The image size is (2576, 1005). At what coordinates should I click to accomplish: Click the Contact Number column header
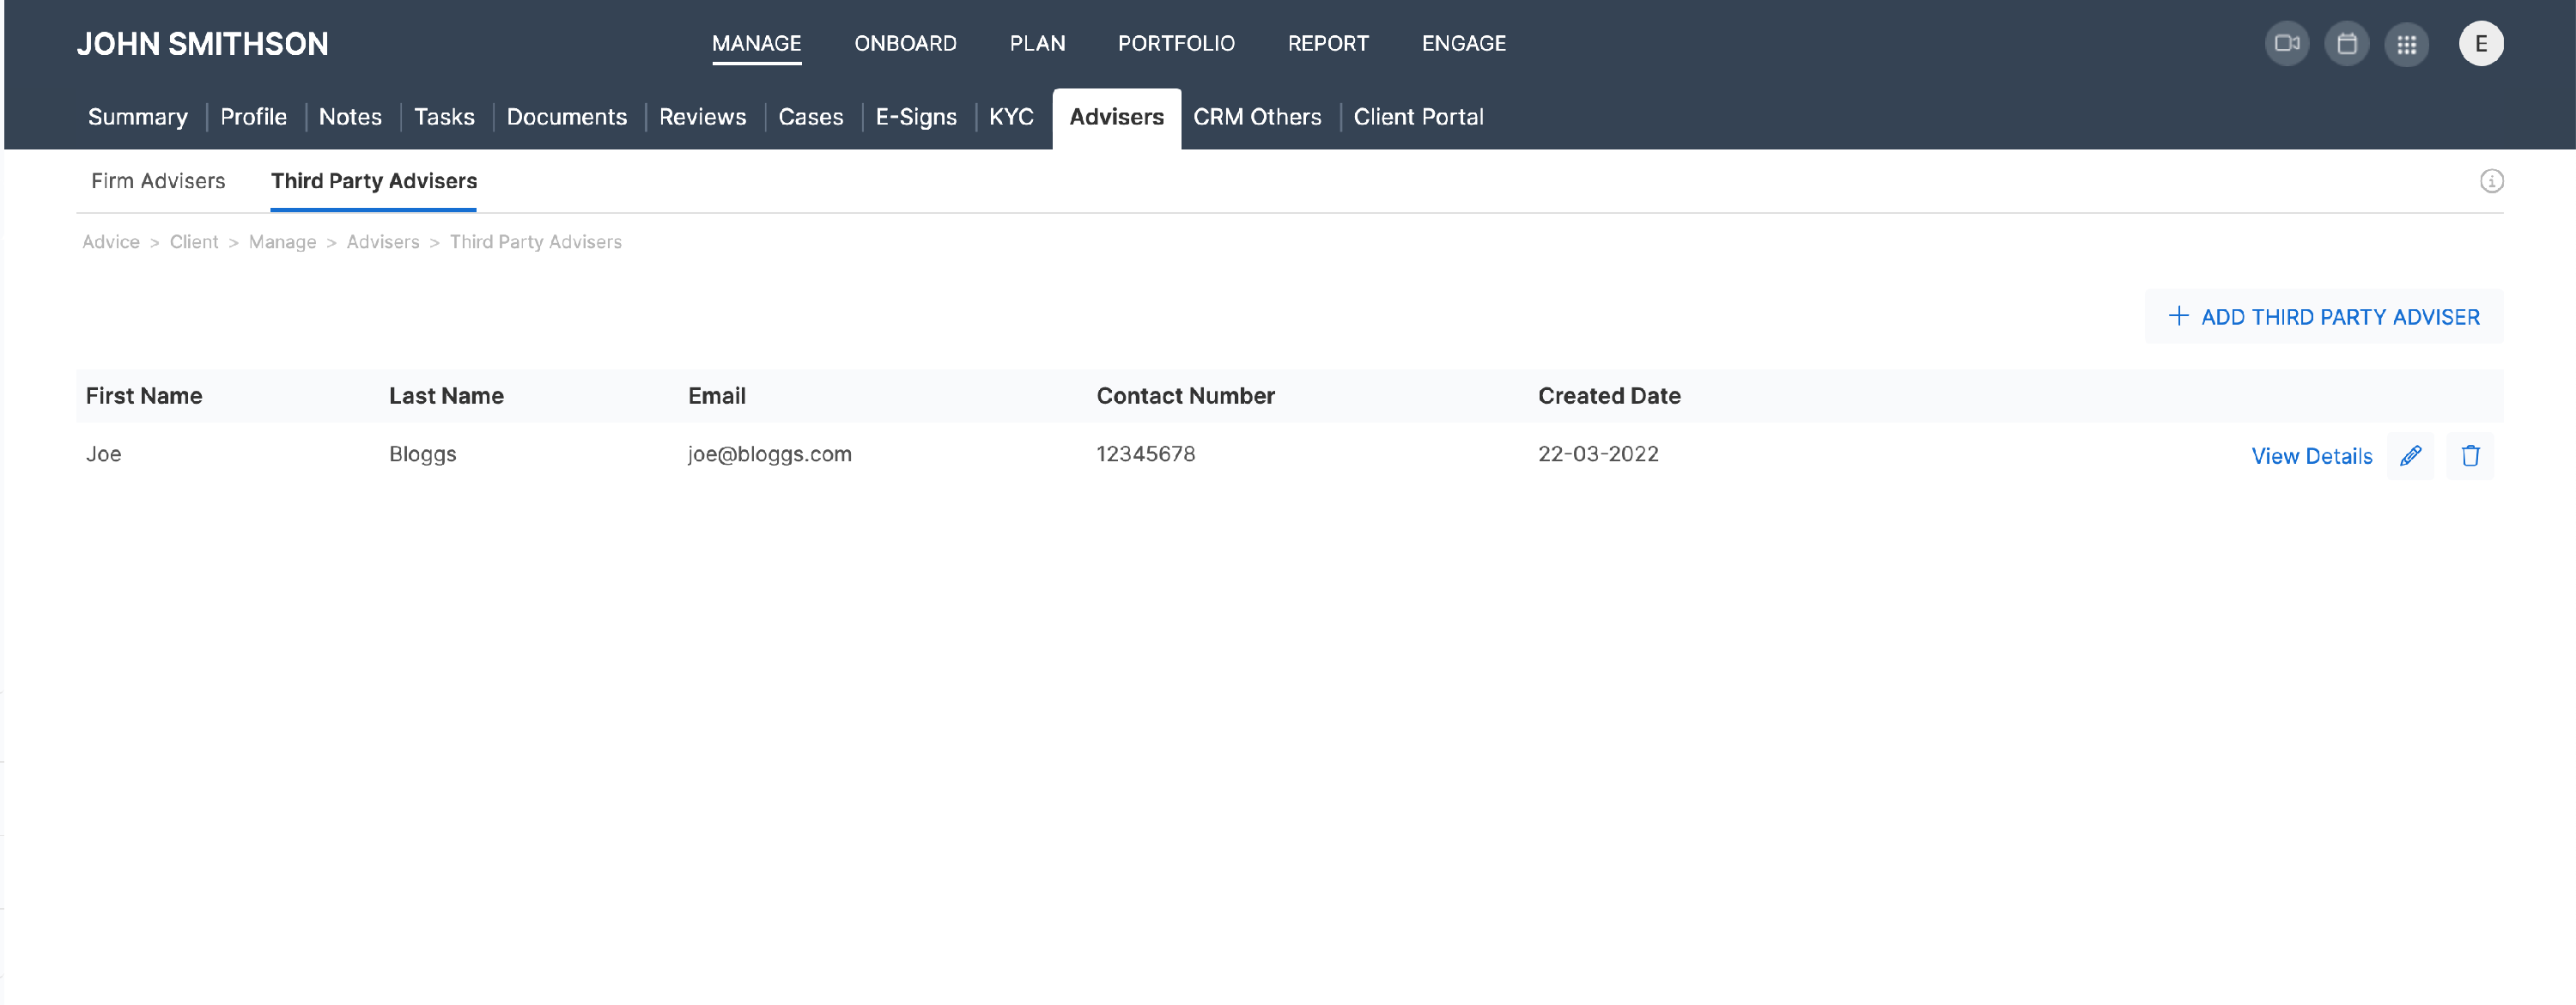[1185, 396]
